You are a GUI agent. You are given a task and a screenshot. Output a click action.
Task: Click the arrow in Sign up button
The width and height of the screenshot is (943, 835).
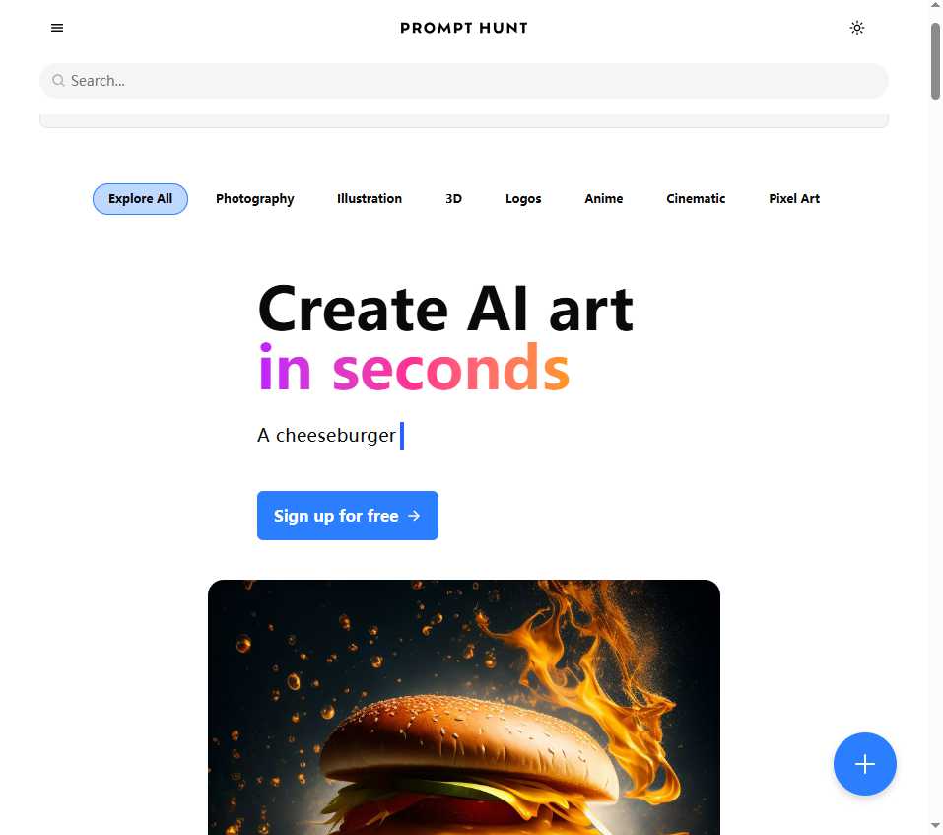[x=414, y=516]
